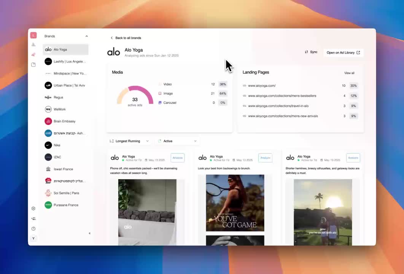Image resolution: width=404 pixels, height=274 pixels.
Task: Open the board/library icon in the sidebar
Action: point(33,65)
